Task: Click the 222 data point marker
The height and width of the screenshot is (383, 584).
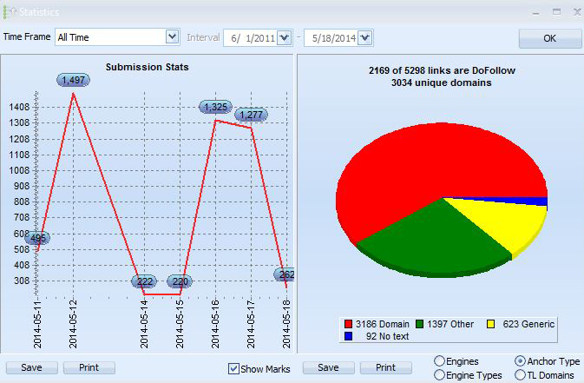Action: (x=145, y=281)
